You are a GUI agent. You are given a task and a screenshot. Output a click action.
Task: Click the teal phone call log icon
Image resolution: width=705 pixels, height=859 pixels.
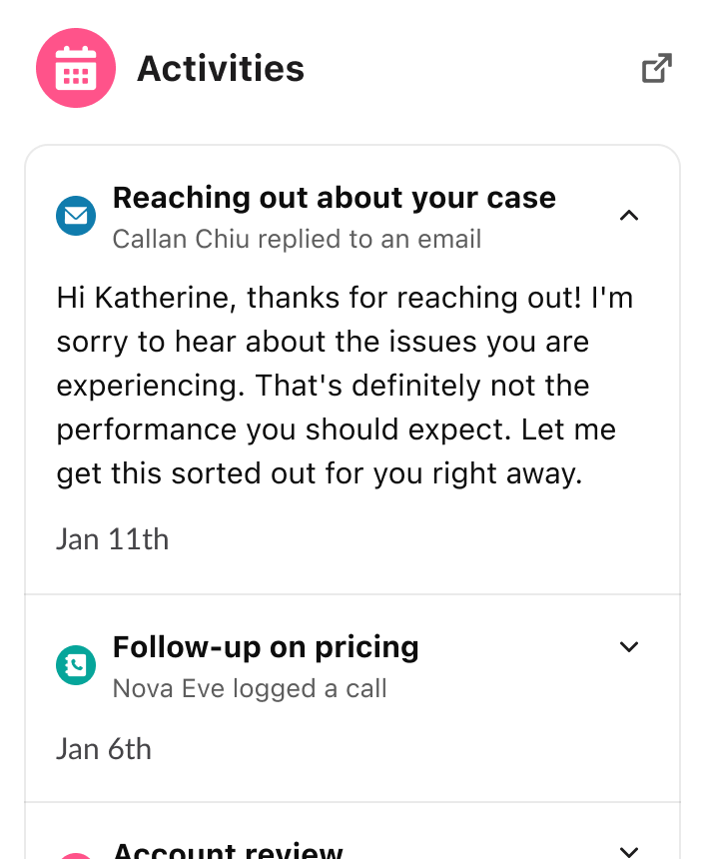coord(76,664)
